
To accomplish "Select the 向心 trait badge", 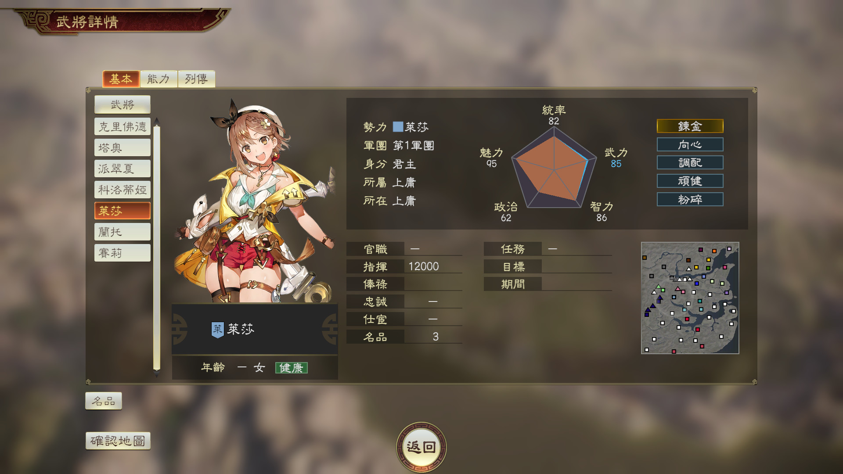I will tap(690, 144).
